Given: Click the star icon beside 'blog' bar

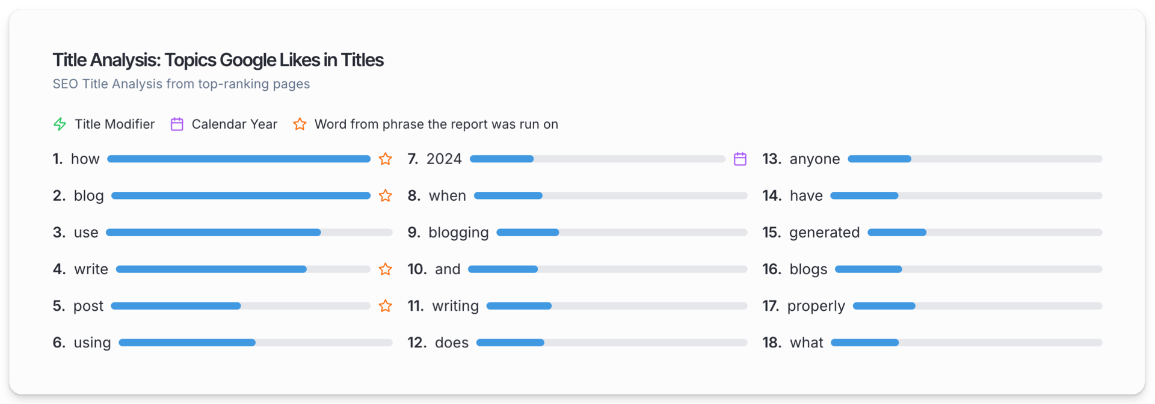Looking at the screenshot, I should point(386,195).
